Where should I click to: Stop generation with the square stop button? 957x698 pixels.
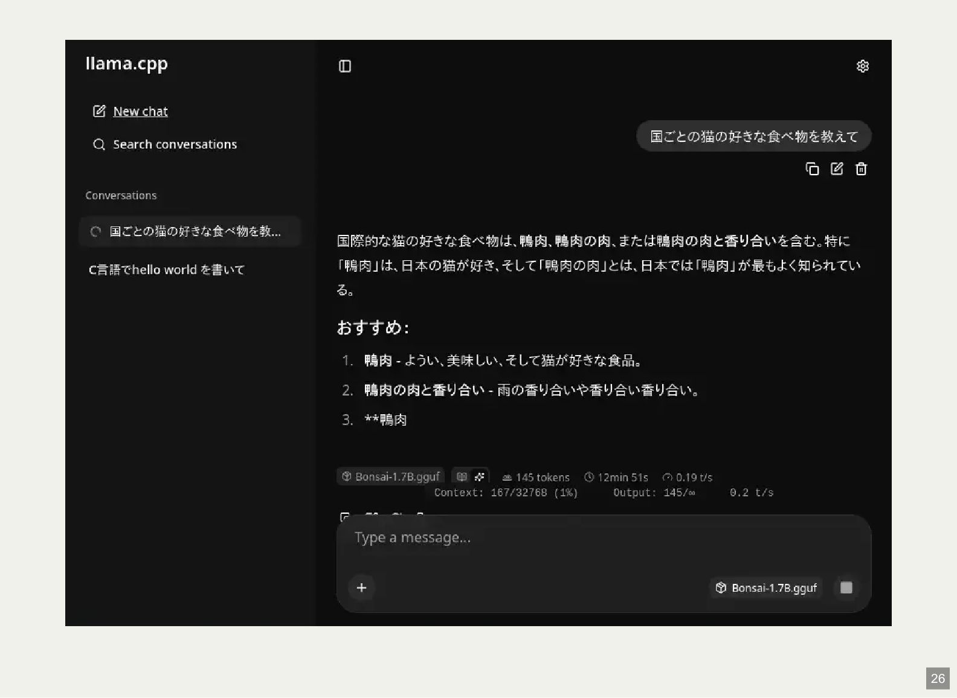(x=846, y=588)
